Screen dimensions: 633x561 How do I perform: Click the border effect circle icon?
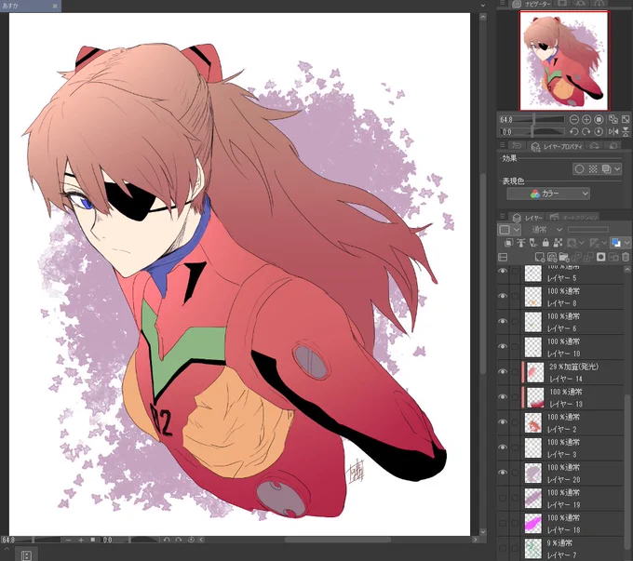pyautogui.click(x=579, y=169)
